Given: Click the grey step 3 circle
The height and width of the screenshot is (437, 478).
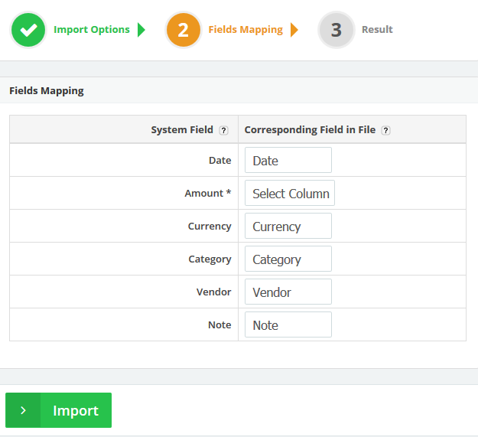Looking at the screenshot, I should pos(337,30).
